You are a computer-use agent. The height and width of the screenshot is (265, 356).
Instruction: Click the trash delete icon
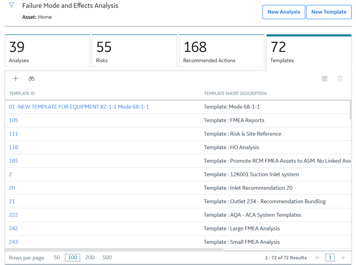coord(340,79)
